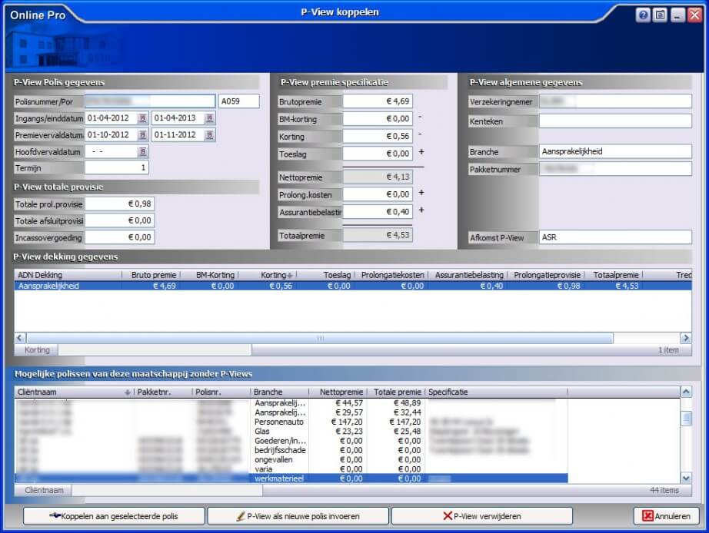Click the Afkomst P-View field showing ASR
This screenshot has width=709, height=533.
point(615,237)
